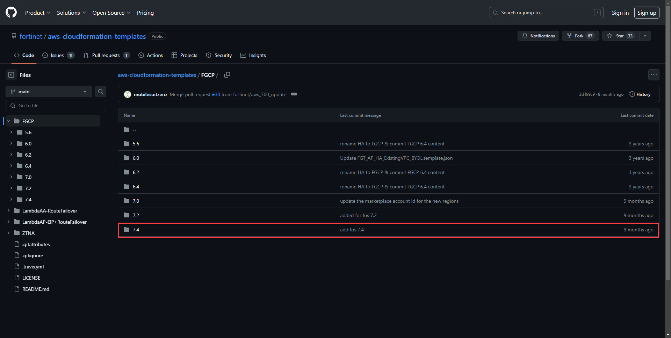Click mobilesuitzero avatar icon
Viewport: 671px width, 338px height.
point(128,94)
